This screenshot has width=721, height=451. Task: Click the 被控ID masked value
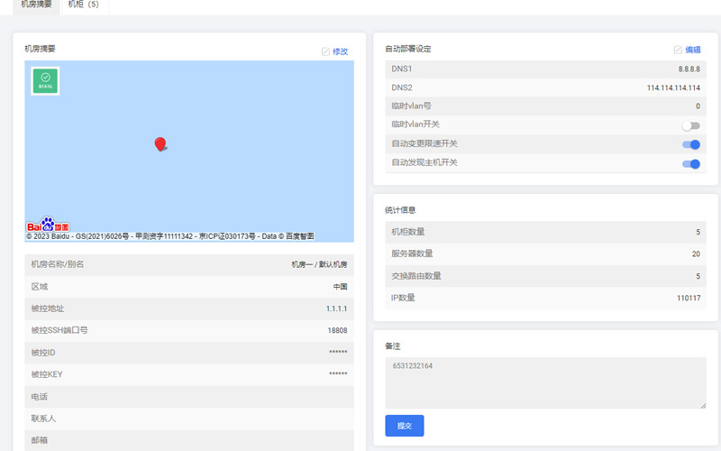point(338,353)
